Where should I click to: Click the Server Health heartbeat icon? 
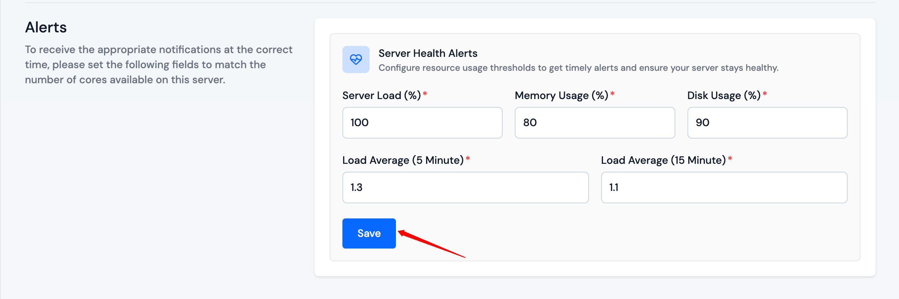tap(356, 59)
